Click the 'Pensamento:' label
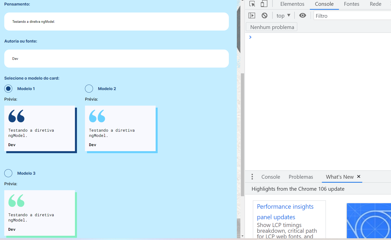The image size is (391, 240). coord(17,4)
